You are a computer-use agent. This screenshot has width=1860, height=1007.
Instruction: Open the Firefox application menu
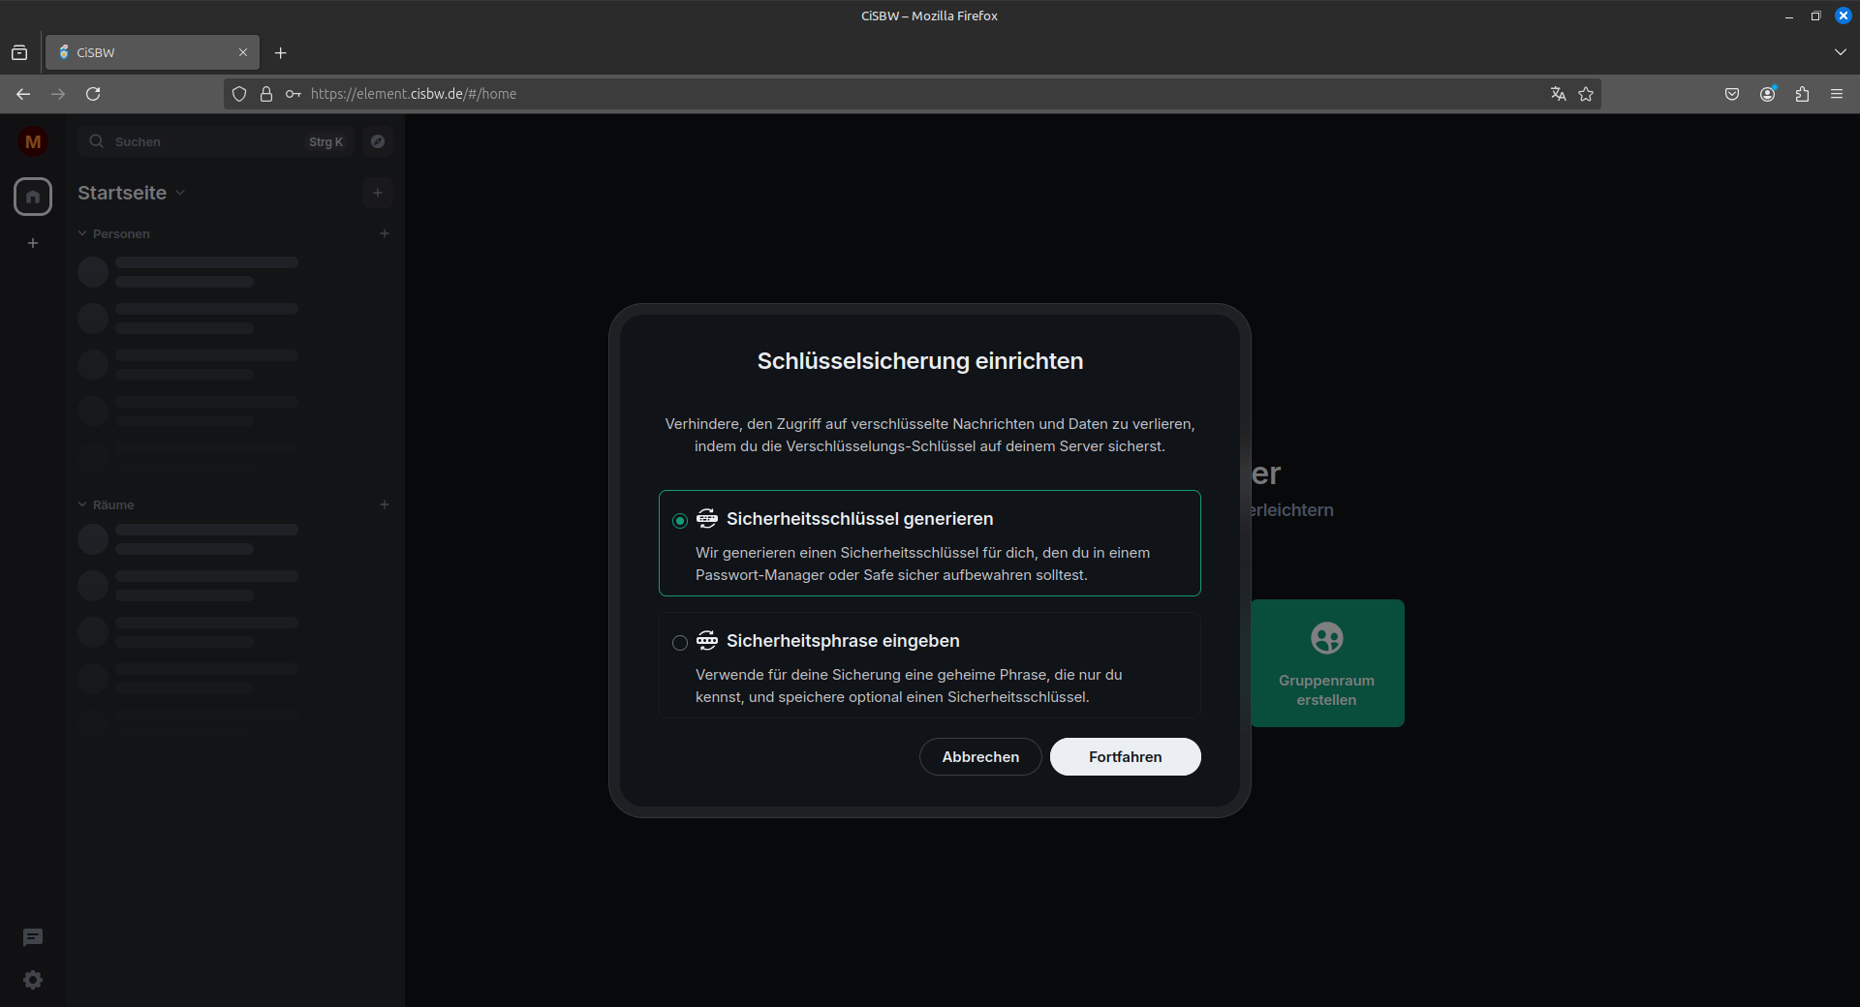[x=1837, y=94]
